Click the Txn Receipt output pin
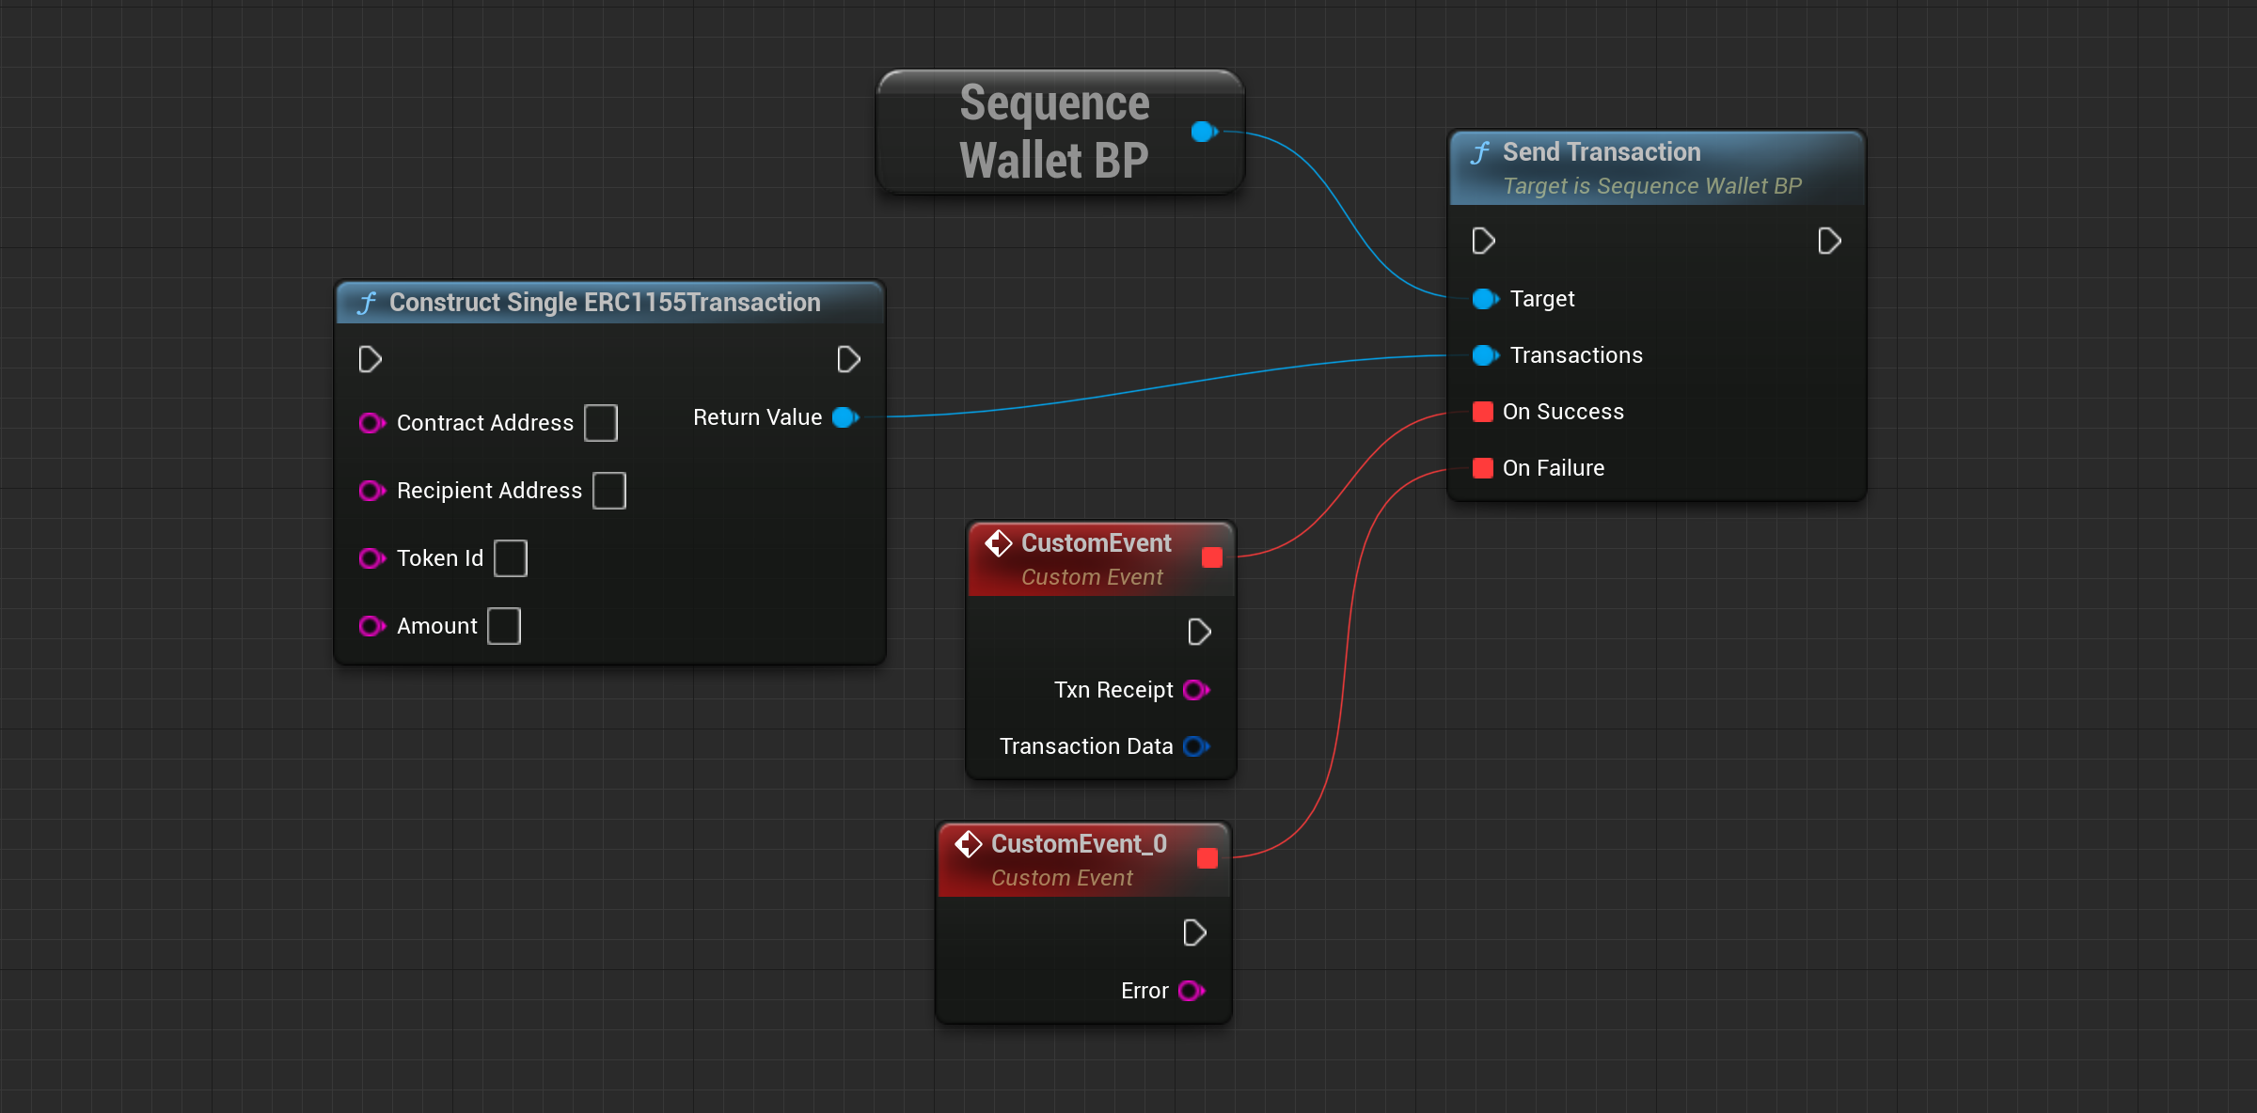2257x1113 pixels. pos(1195,690)
